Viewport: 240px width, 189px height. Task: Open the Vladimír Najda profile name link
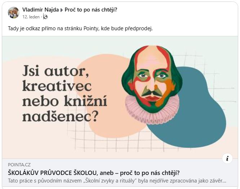[x=40, y=10]
